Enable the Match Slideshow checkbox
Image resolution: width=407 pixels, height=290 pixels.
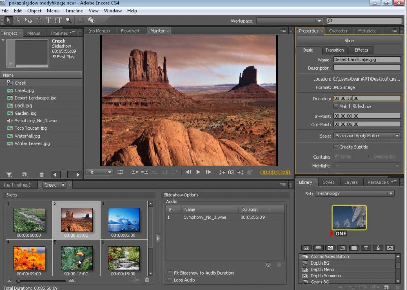(336, 107)
